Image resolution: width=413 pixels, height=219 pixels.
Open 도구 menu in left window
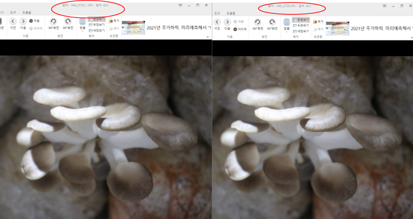[13, 12]
